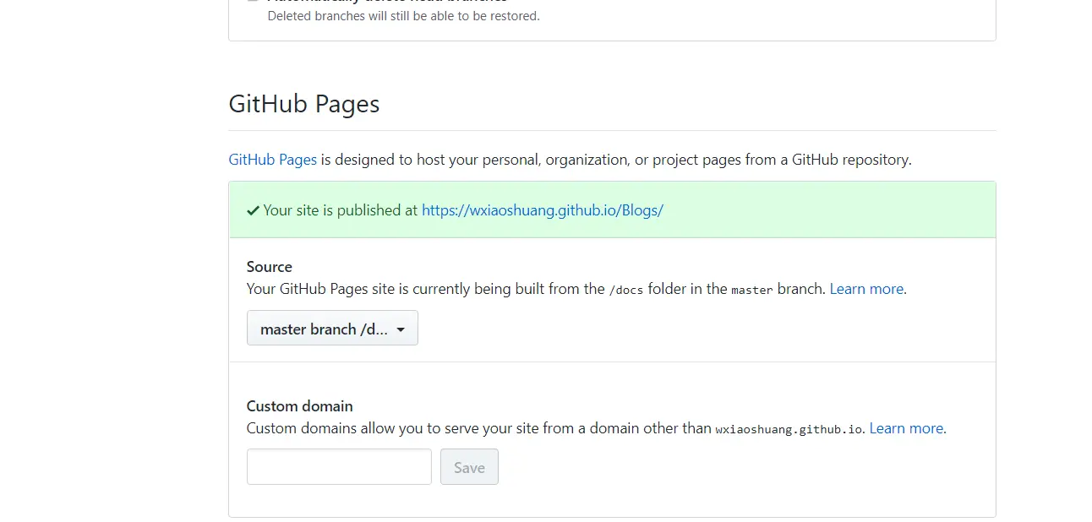Click the Custom domain heading label
1092x522 pixels.
click(300, 406)
